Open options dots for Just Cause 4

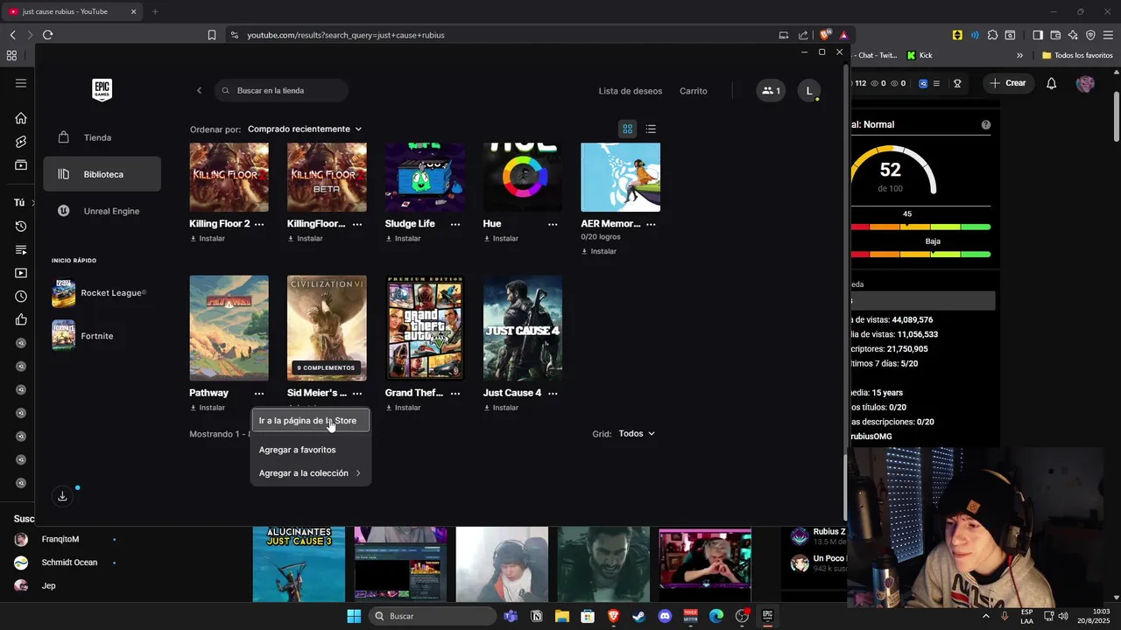point(553,394)
